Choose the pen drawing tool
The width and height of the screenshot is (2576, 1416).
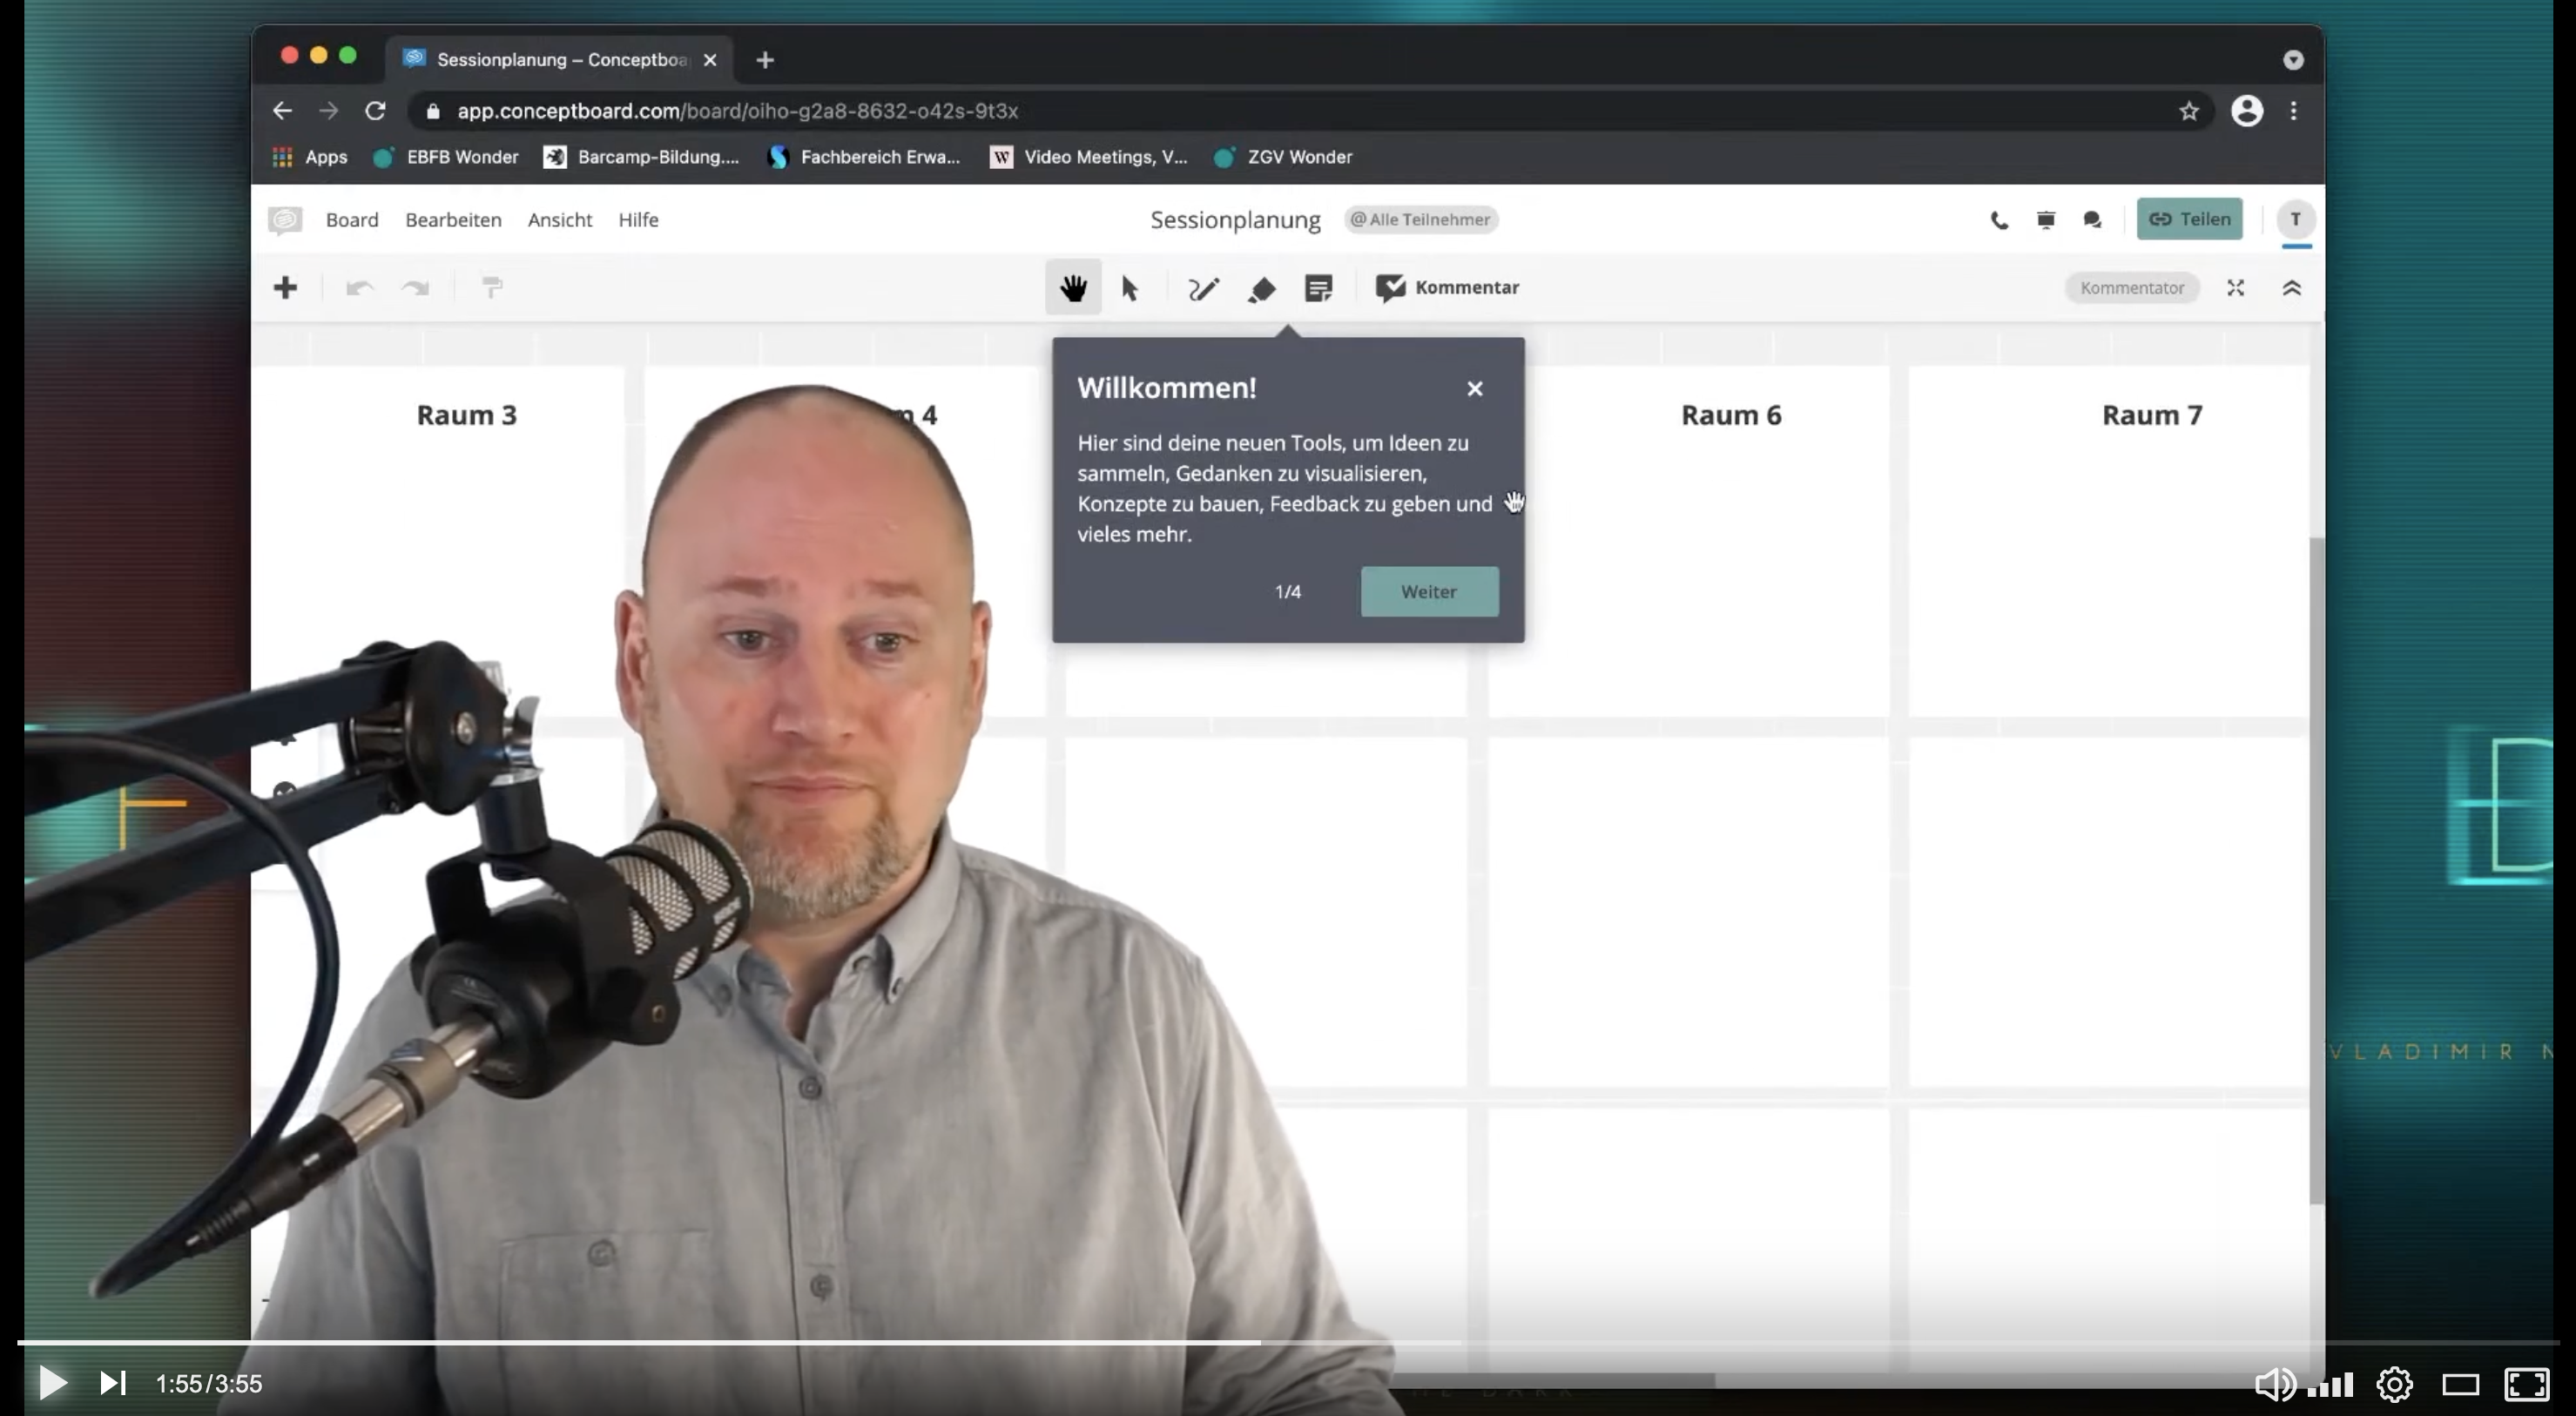tap(1203, 289)
